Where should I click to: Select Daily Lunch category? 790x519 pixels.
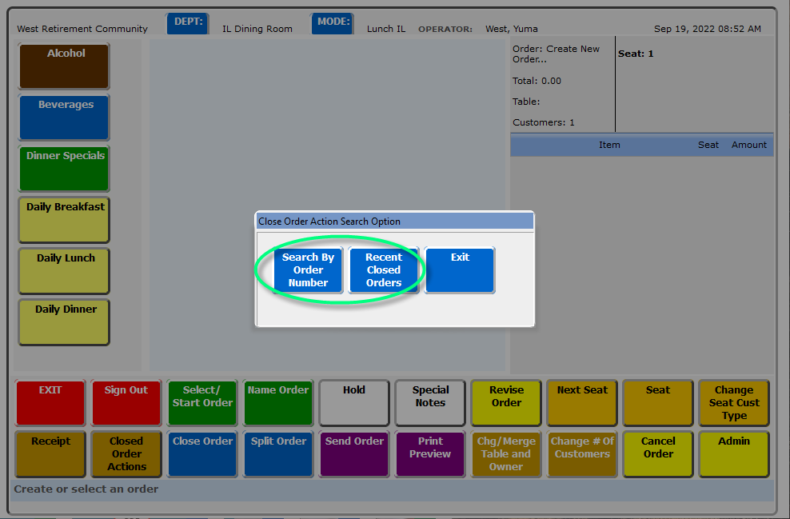(65, 270)
